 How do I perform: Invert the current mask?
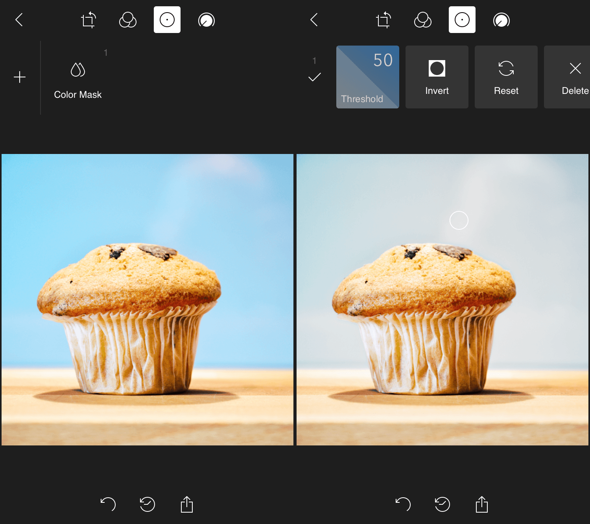click(x=437, y=77)
